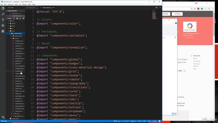Open _carousel.scss in explorer
Image resolution: width=218 pixels, height=123 pixels.
pos(19,49)
